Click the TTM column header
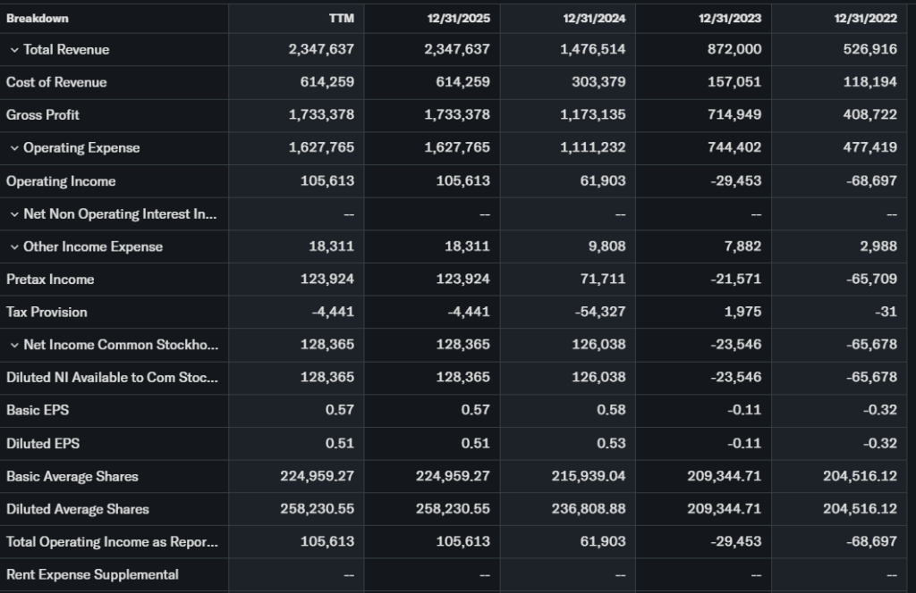Screen dimensions: 916x593 click(x=341, y=19)
